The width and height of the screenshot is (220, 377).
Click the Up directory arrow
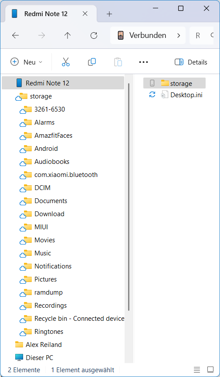click(x=68, y=36)
